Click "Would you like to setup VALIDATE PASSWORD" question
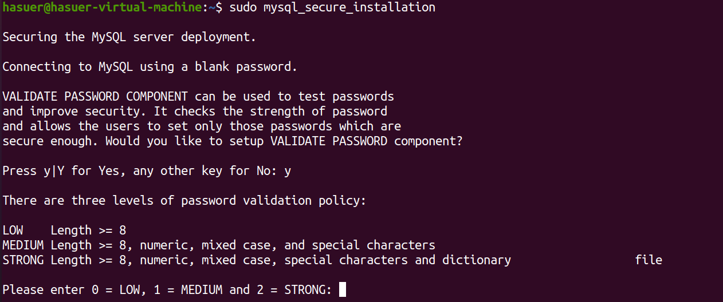This screenshot has width=723, height=302. click(246, 141)
